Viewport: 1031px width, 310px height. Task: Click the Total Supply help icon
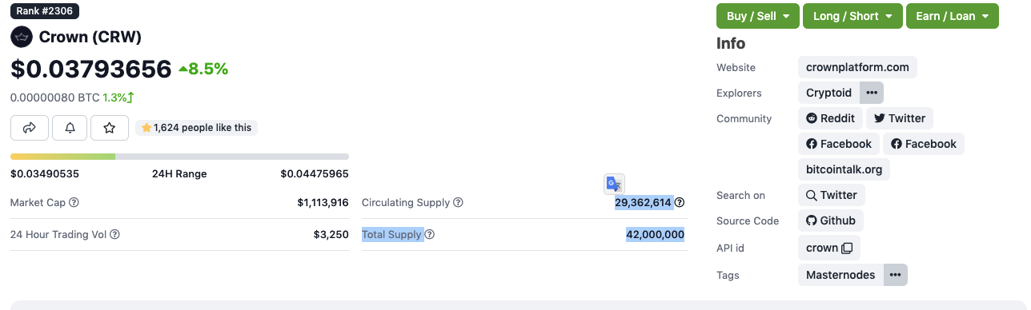(429, 235)
